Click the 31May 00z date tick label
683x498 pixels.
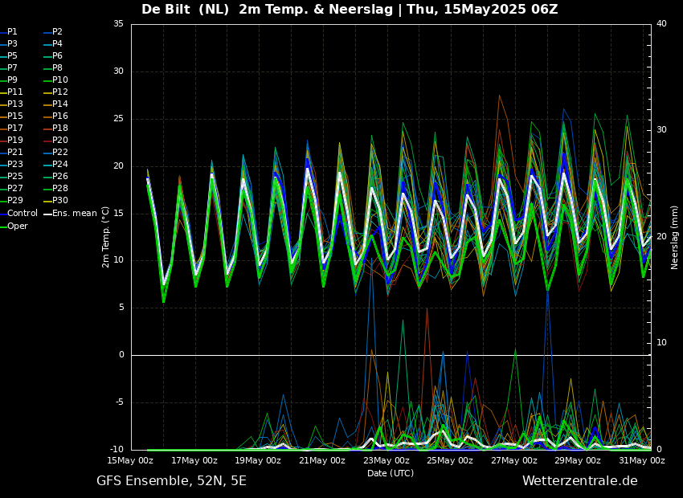[641, 461]
